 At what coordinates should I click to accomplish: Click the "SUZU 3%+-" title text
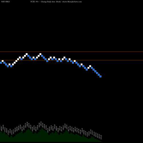tap(35, 2)
